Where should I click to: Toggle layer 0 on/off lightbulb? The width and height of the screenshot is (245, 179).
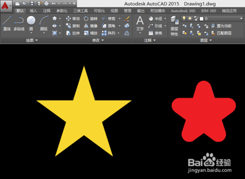[x=184, y=19]
